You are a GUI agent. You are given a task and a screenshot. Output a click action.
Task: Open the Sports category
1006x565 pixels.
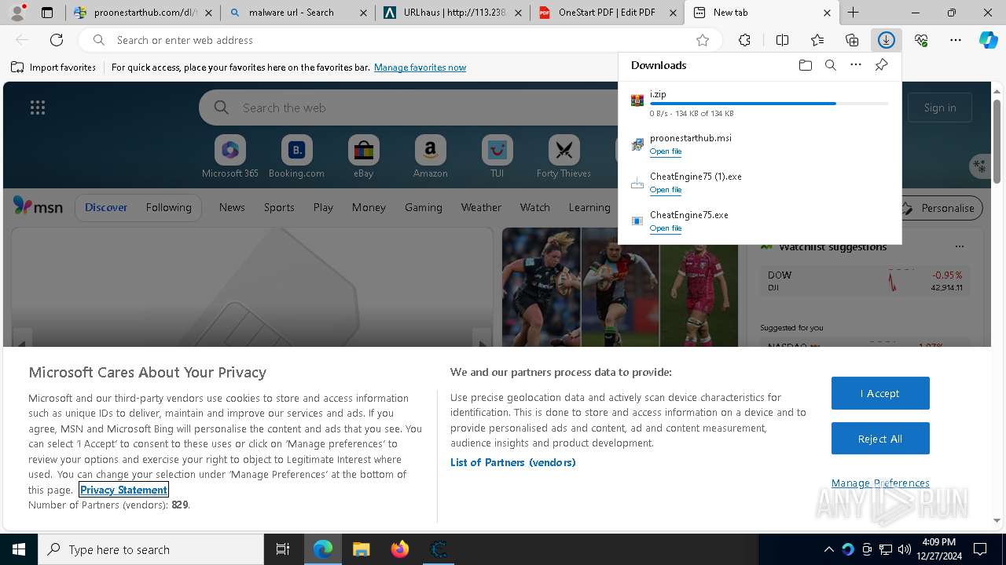point(279,207)
